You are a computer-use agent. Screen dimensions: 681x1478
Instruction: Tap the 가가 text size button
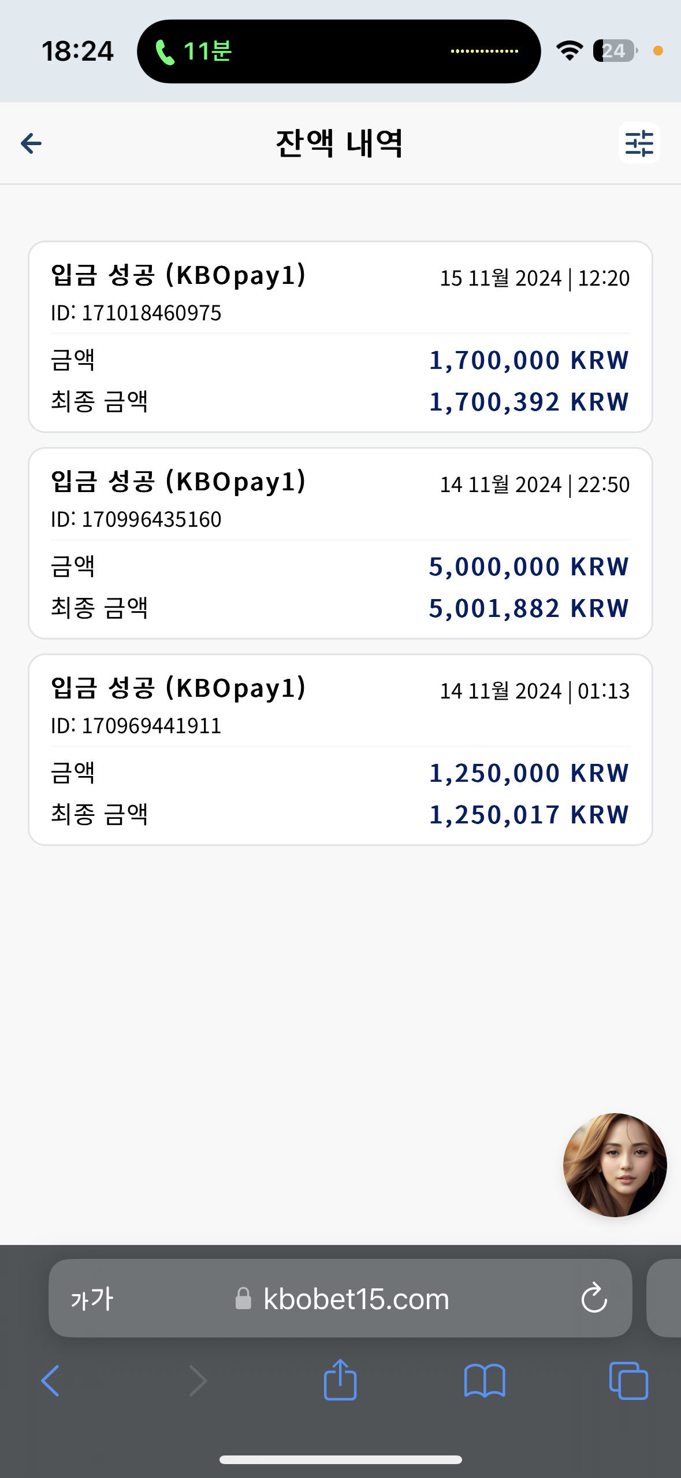(x=92, y=1299)
